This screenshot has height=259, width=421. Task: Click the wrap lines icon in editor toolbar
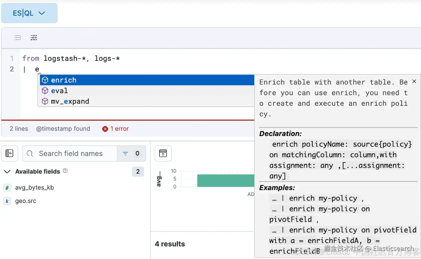tap(18, 38)
